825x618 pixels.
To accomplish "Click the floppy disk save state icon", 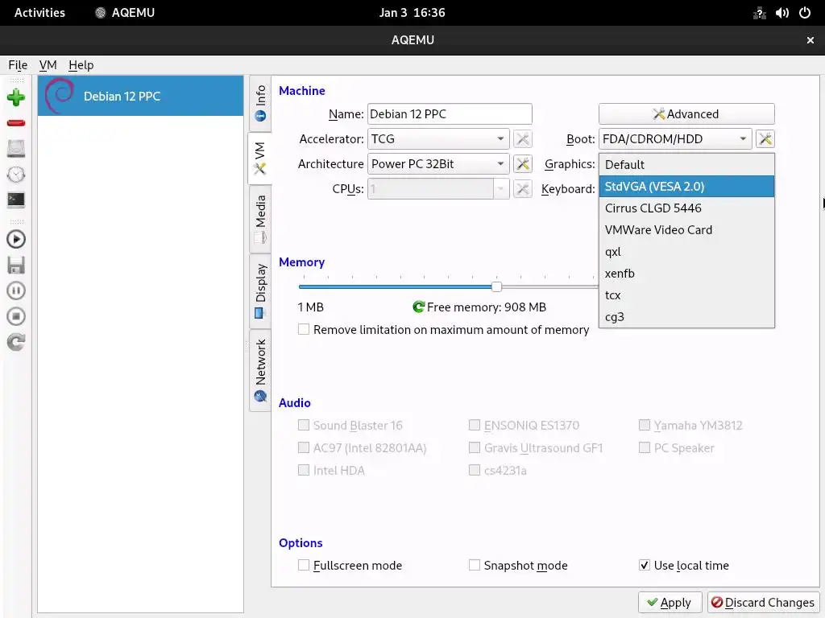I will pyautogui.click(x=16, y=266).
